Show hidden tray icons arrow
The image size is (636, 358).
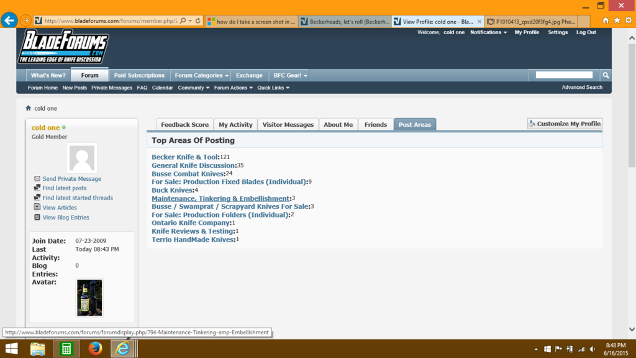[536, 349]
